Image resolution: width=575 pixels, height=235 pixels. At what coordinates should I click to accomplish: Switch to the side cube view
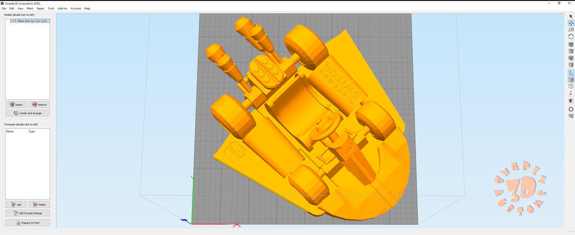[571, 65]
